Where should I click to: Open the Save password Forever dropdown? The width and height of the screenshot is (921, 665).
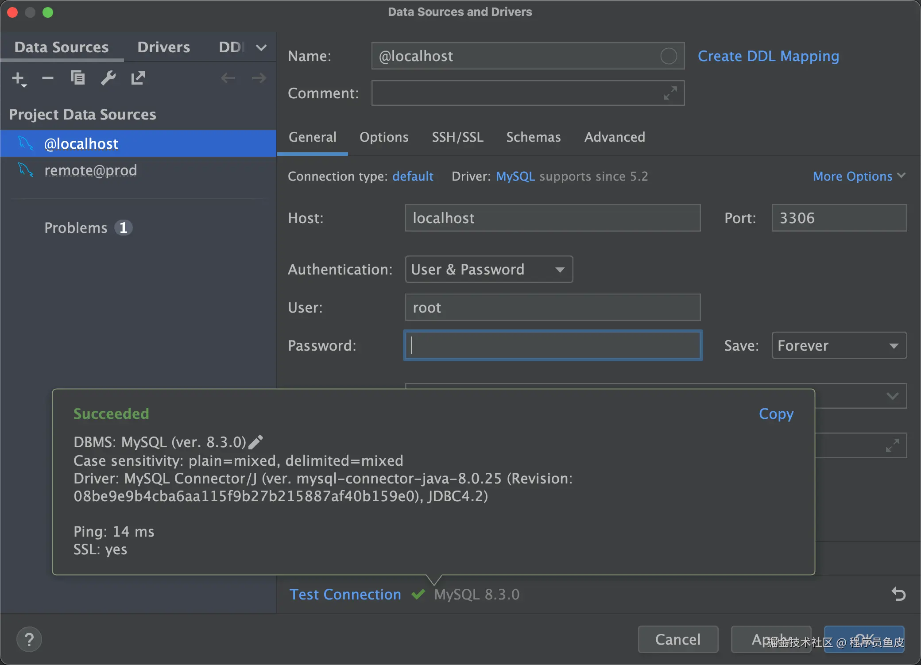(x=839, y=345)
